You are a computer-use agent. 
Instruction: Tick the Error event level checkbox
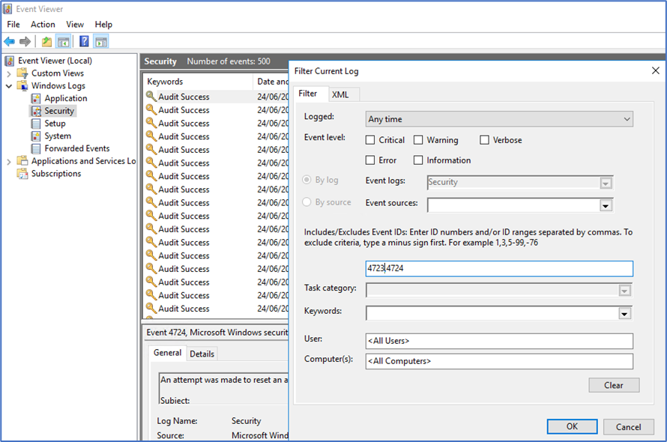point(370,160)
